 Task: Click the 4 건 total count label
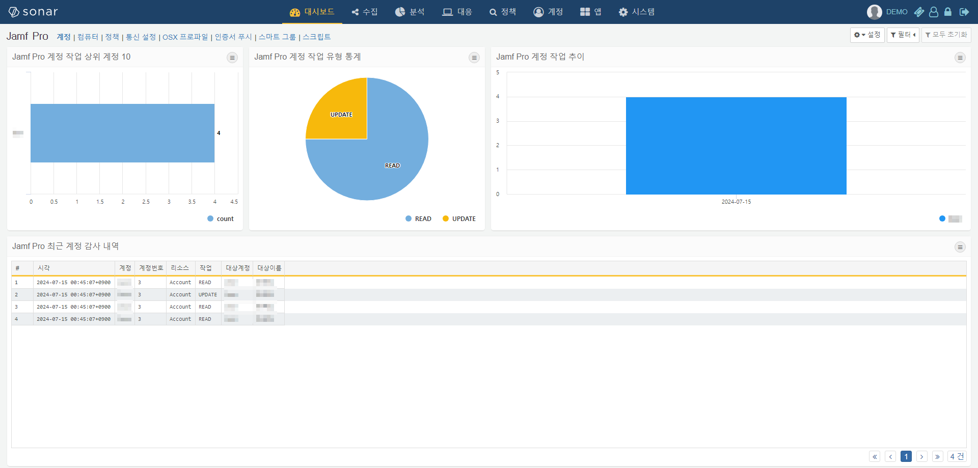pos(957,456)
